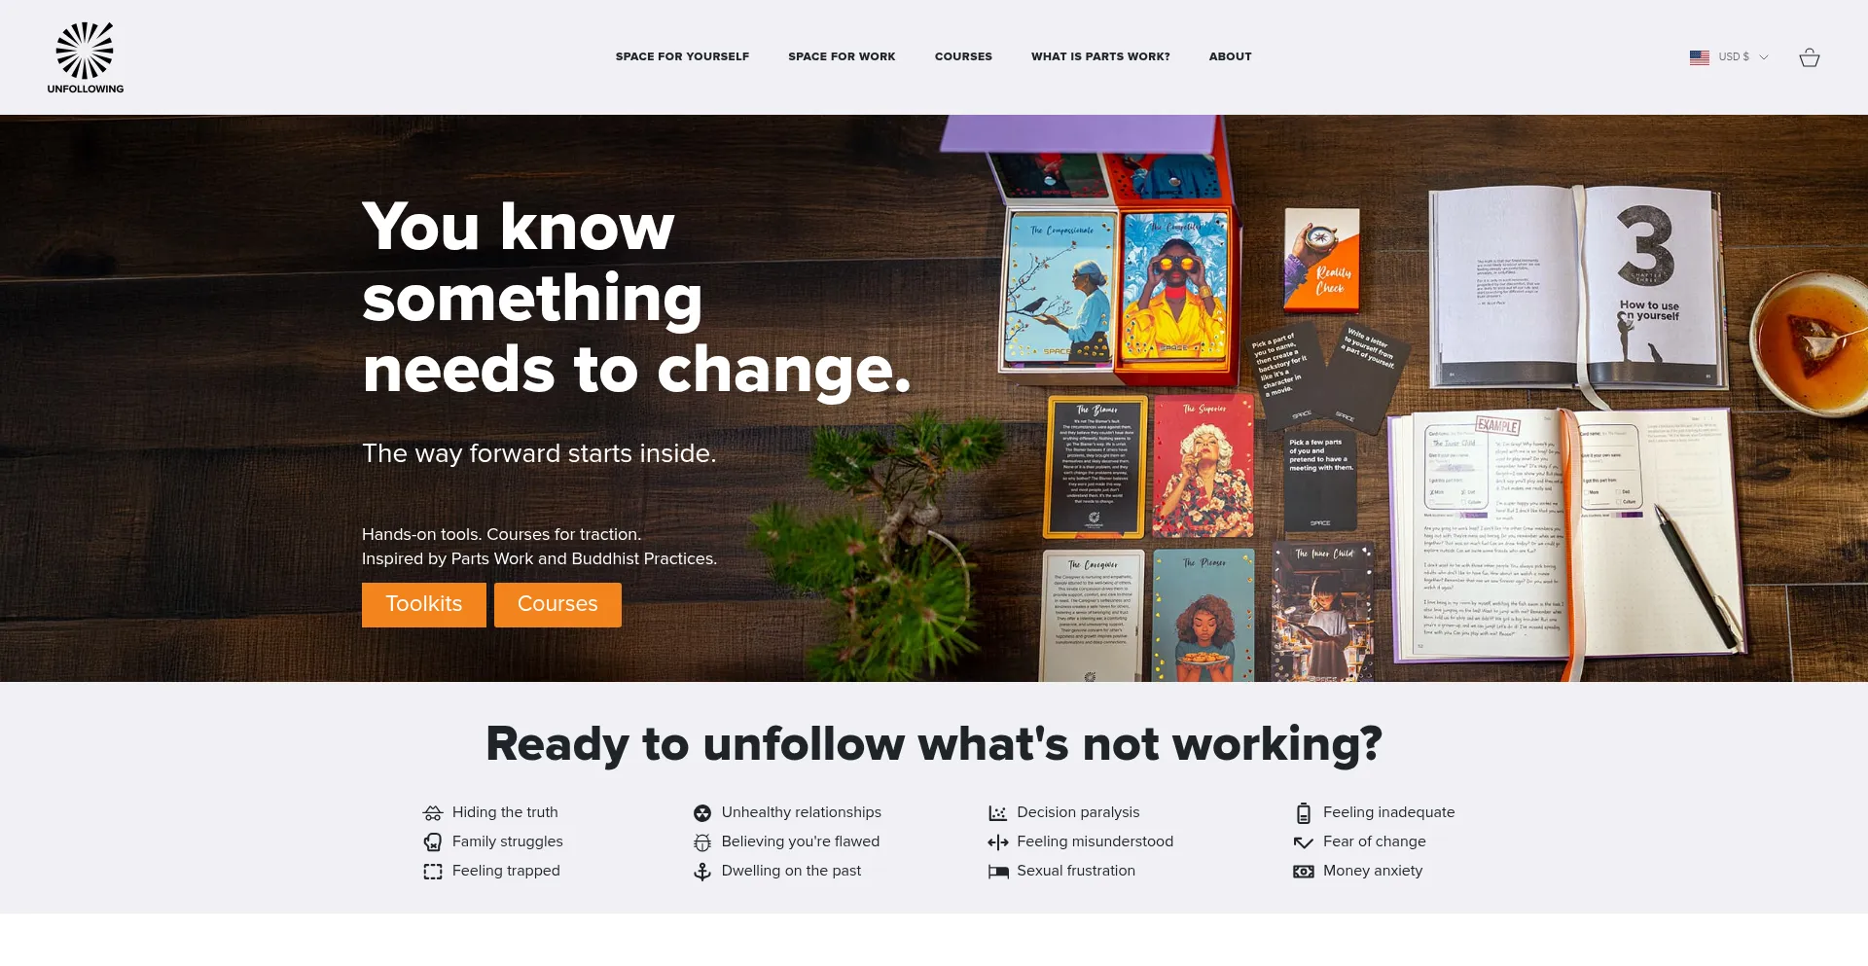The image size is (1868, 966).
Task: Click the cash icon beside Money anxiety
Action: [x=1304, y=872]
